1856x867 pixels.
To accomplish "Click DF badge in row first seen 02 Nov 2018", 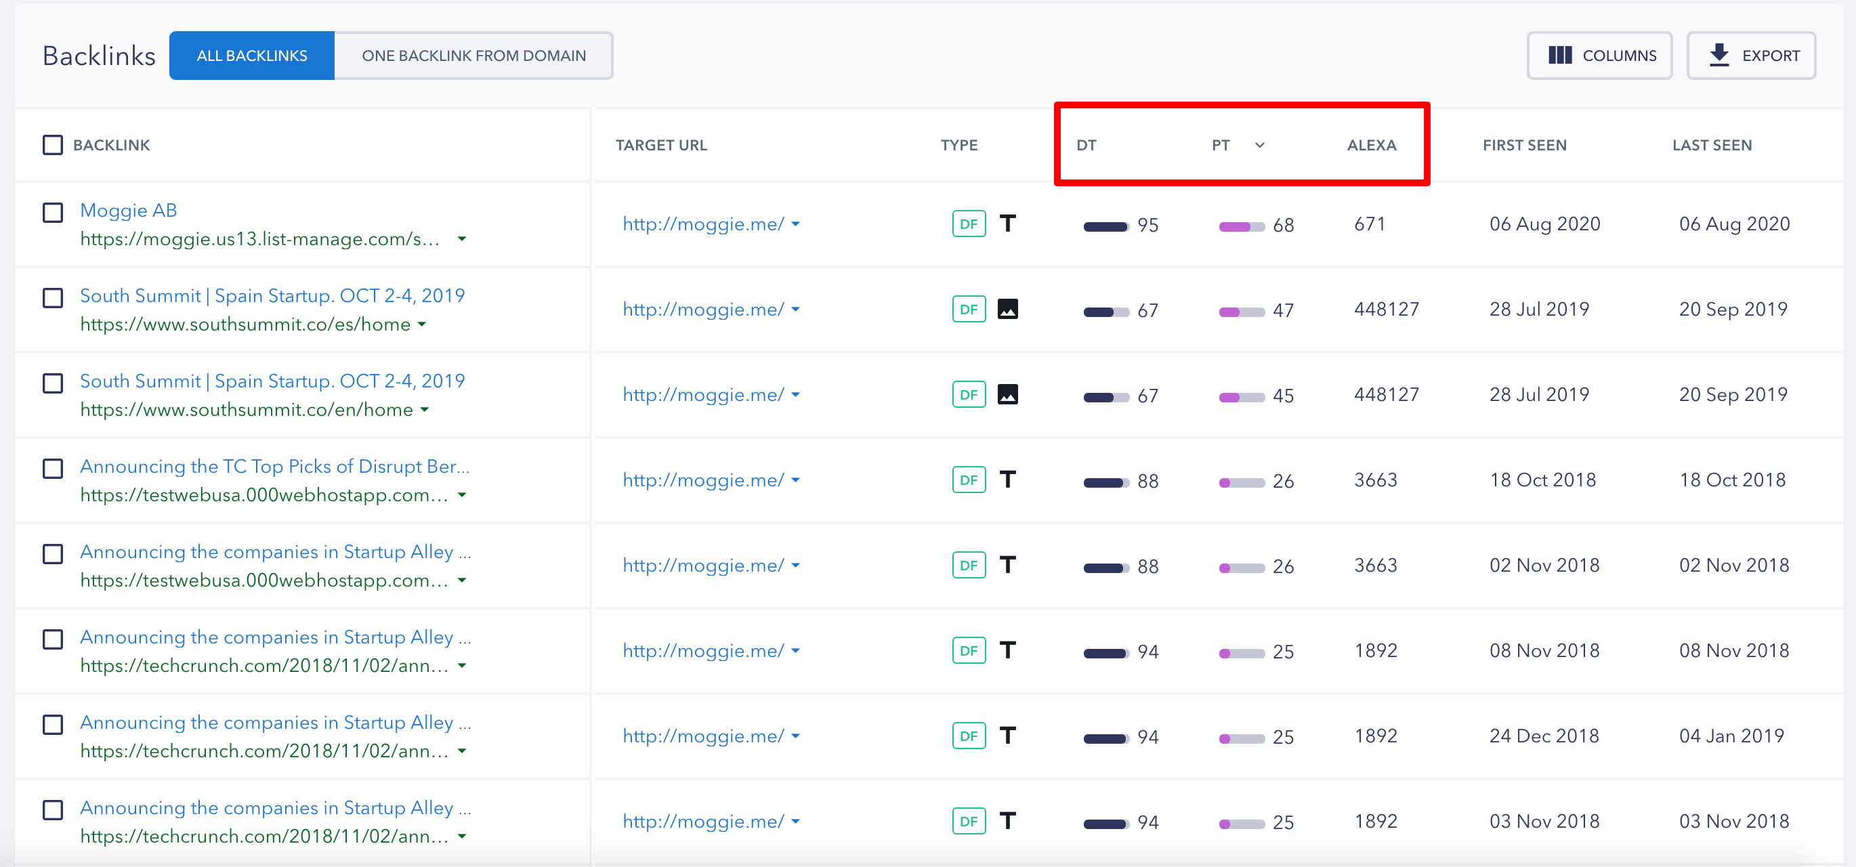I will [x=969, y=565].
